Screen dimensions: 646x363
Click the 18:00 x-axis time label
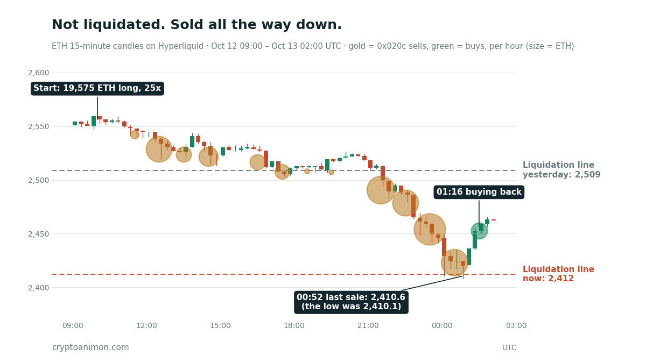point(294,325)
